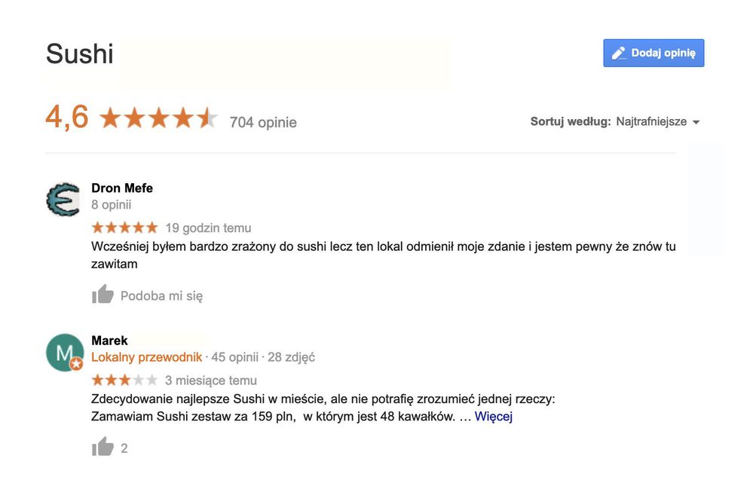Toggle the like counter showing 2
Viewport: 753px width, 480px height.
click(x=123, y=448)
